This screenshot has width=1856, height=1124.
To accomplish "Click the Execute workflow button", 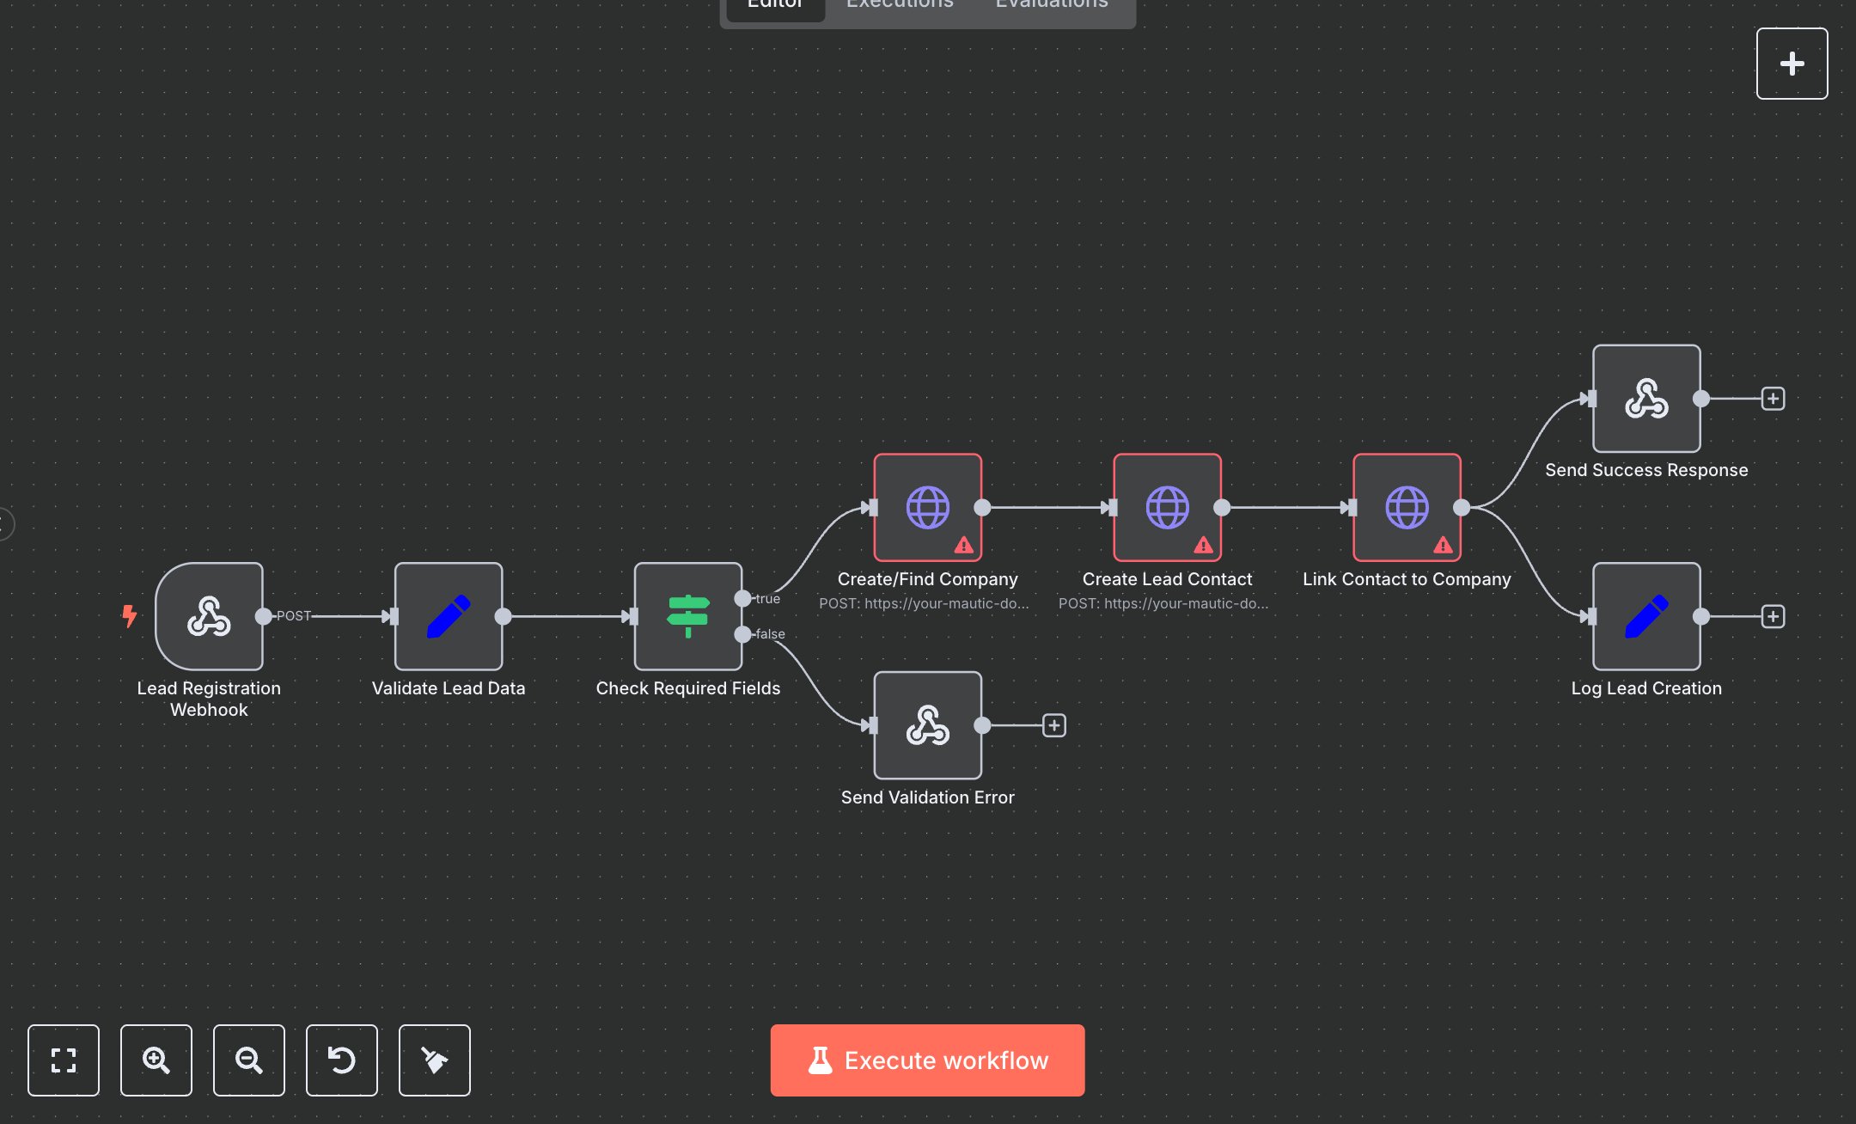I will (927, 1060).
